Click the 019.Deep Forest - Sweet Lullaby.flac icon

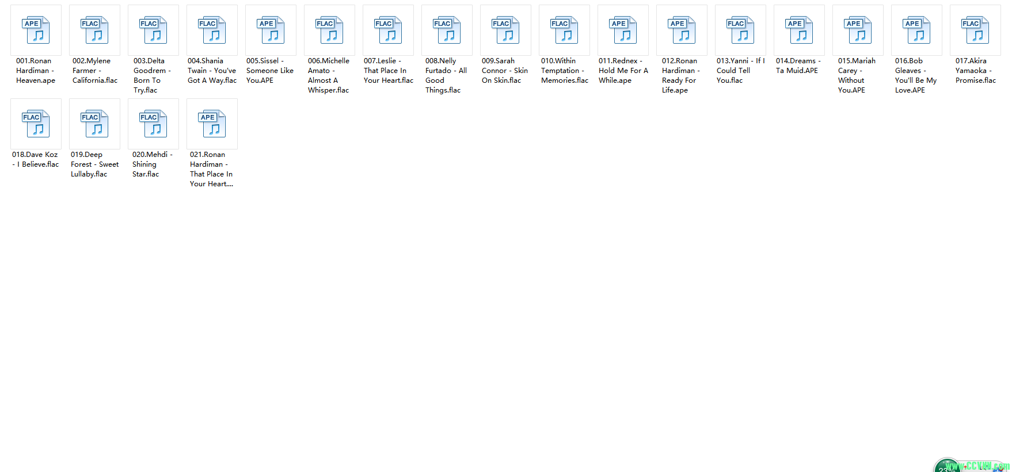tap(94, 124)
